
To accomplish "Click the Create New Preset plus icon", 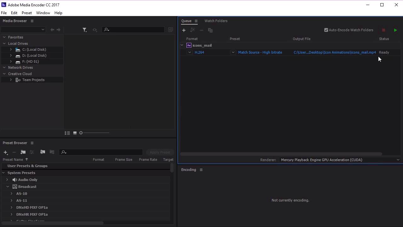I will coord(5,152).
